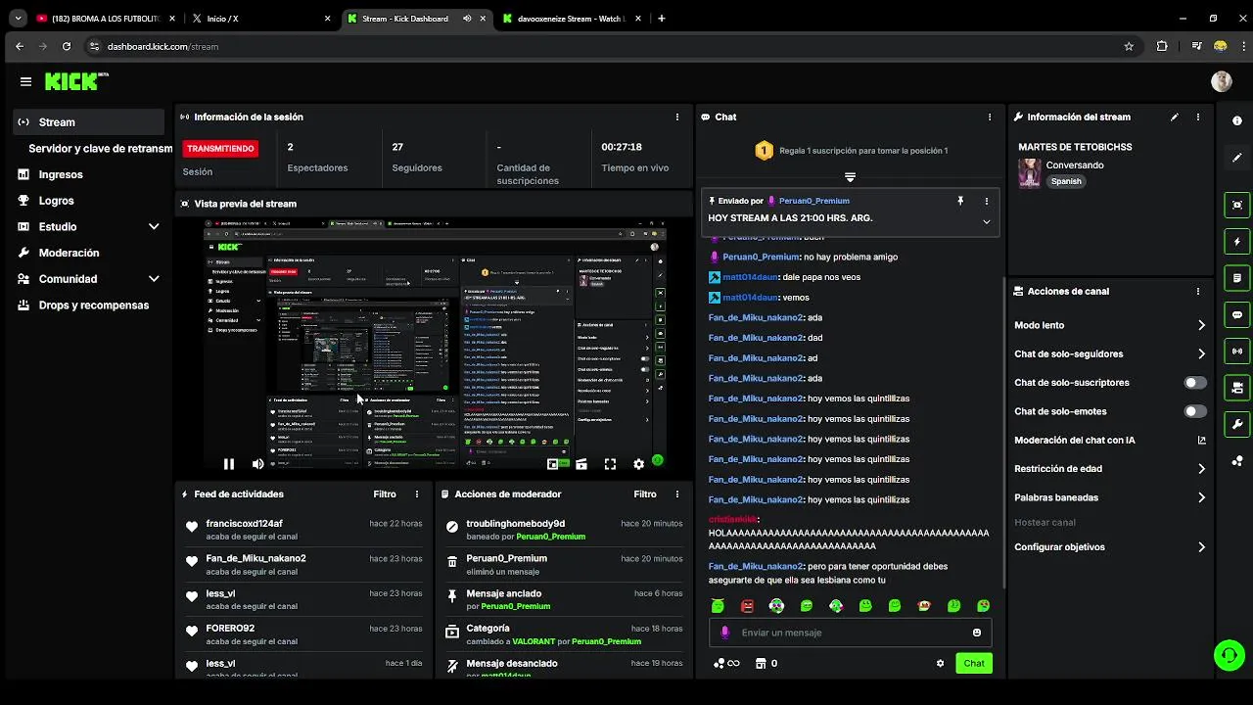The image size is (1253, 705).
Task: Edit stream information with pencil icon
Action: click(1175, 117)
